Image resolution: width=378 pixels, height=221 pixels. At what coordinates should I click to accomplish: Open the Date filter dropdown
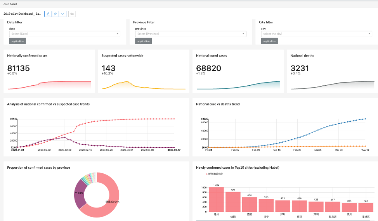pos(64,34)
